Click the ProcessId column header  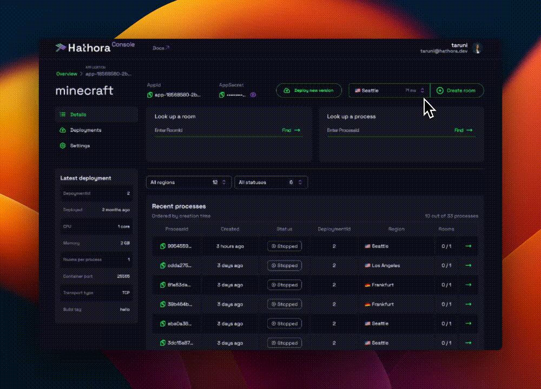click(177, 229)
